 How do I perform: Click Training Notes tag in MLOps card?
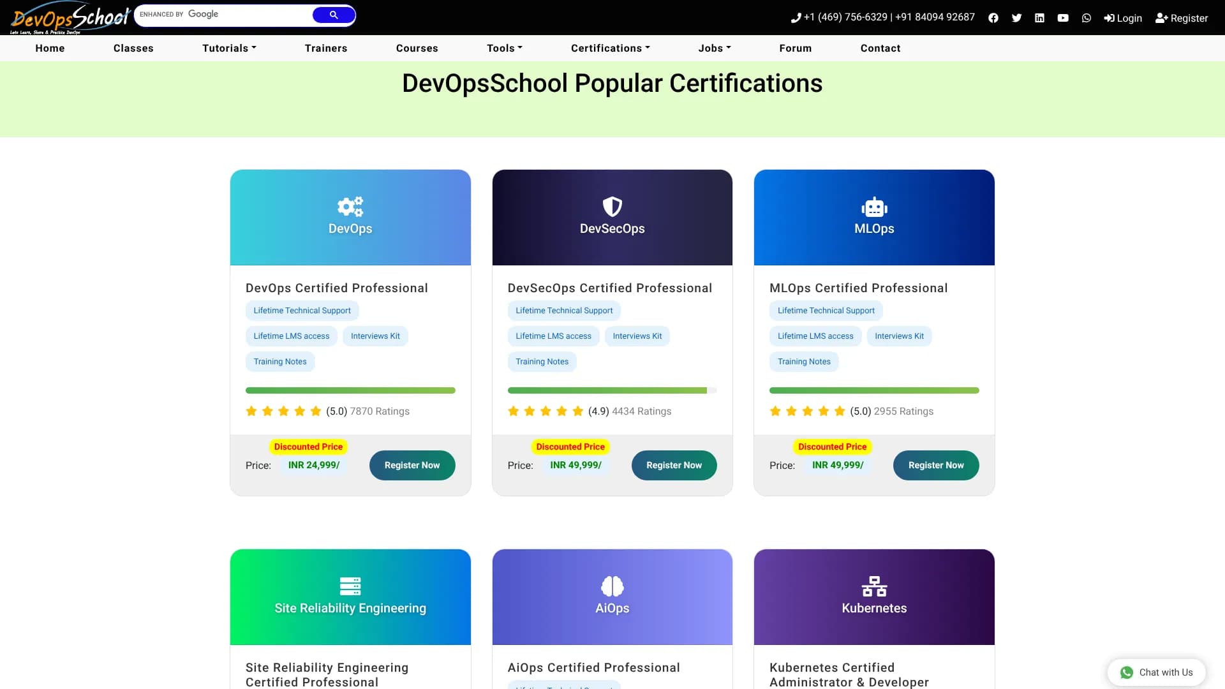[804, 362]
